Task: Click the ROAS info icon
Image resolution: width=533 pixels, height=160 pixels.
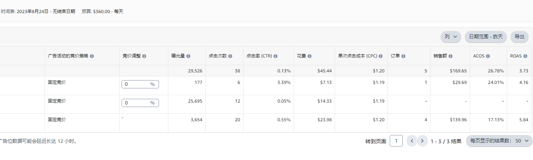Action: (x=526, y=56)
